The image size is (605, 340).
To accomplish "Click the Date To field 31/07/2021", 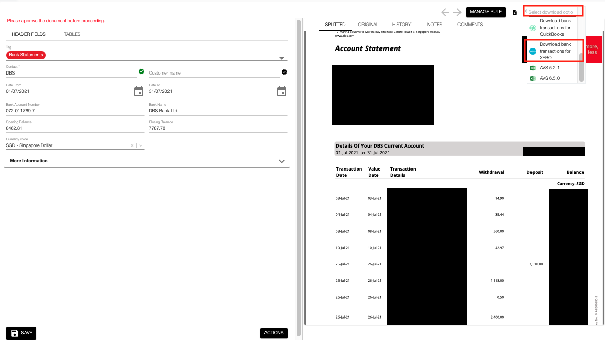I will tap(212, 91).
